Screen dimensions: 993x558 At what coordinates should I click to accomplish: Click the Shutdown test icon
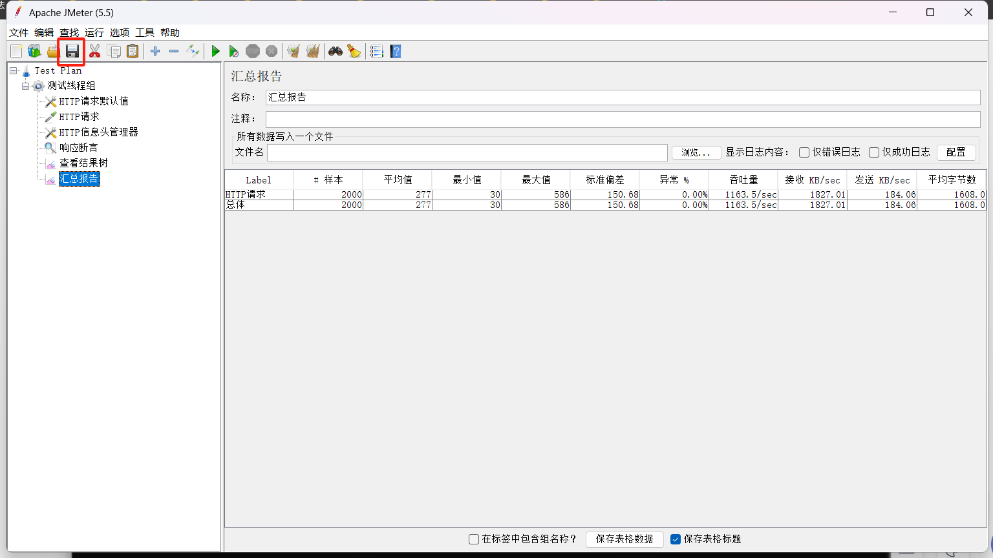tap(272, 51)
